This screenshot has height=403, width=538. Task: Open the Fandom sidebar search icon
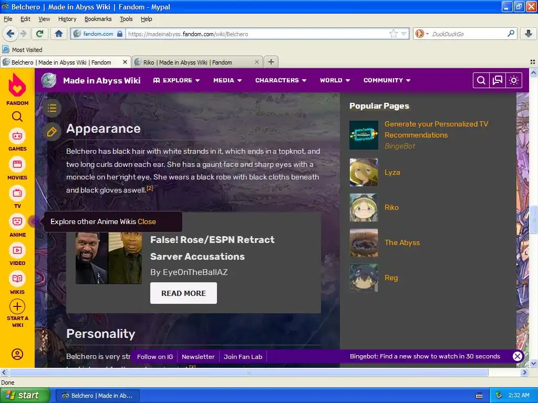pyautogui.click(x=17, y=117)
